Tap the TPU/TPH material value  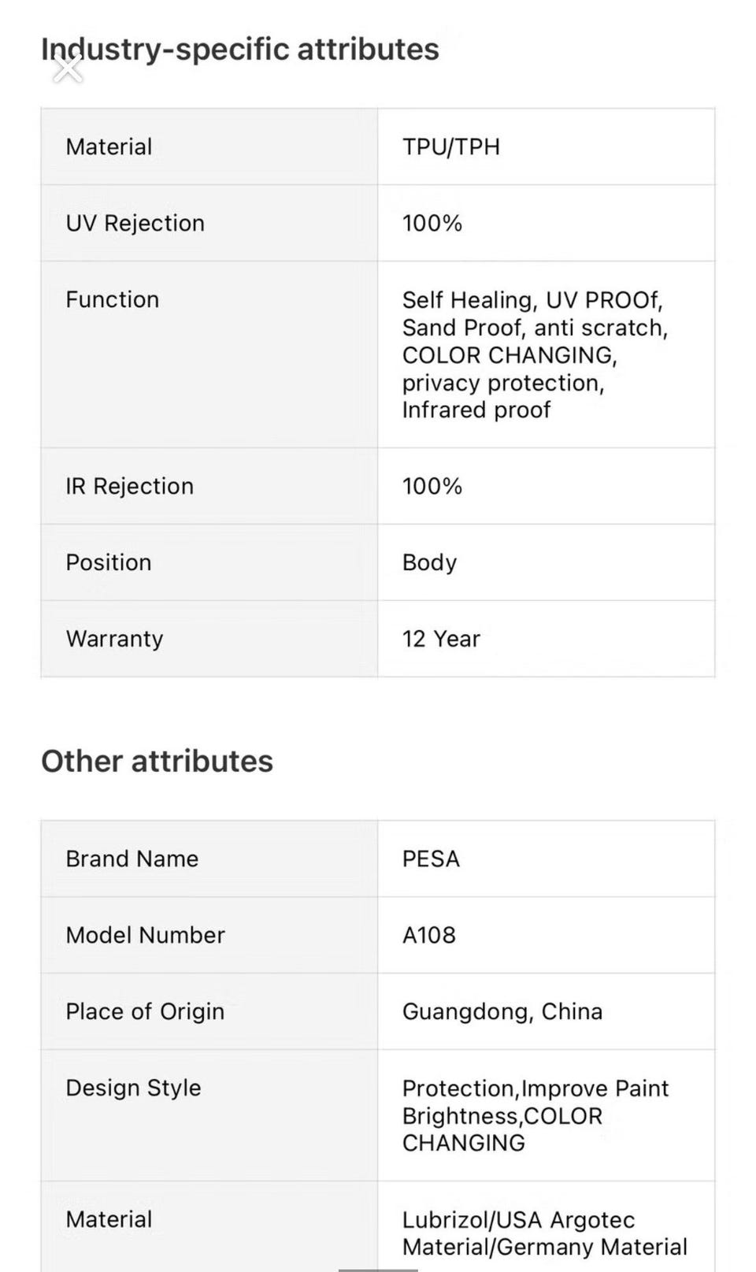(451, 147)
